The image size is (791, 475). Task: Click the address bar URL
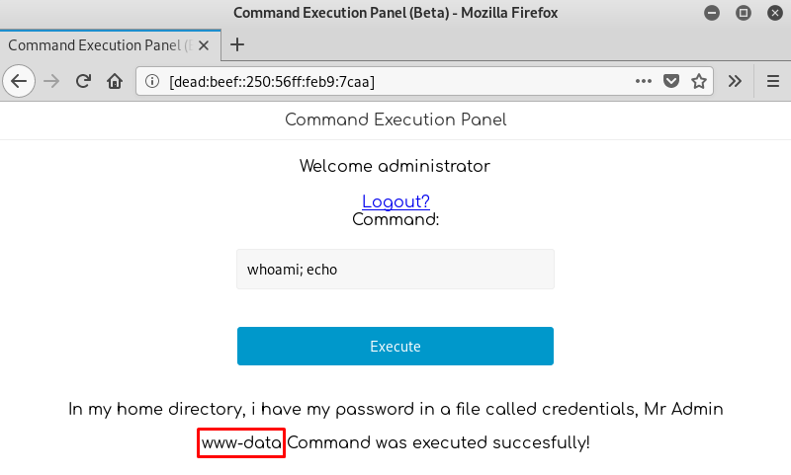coord(395,81)
